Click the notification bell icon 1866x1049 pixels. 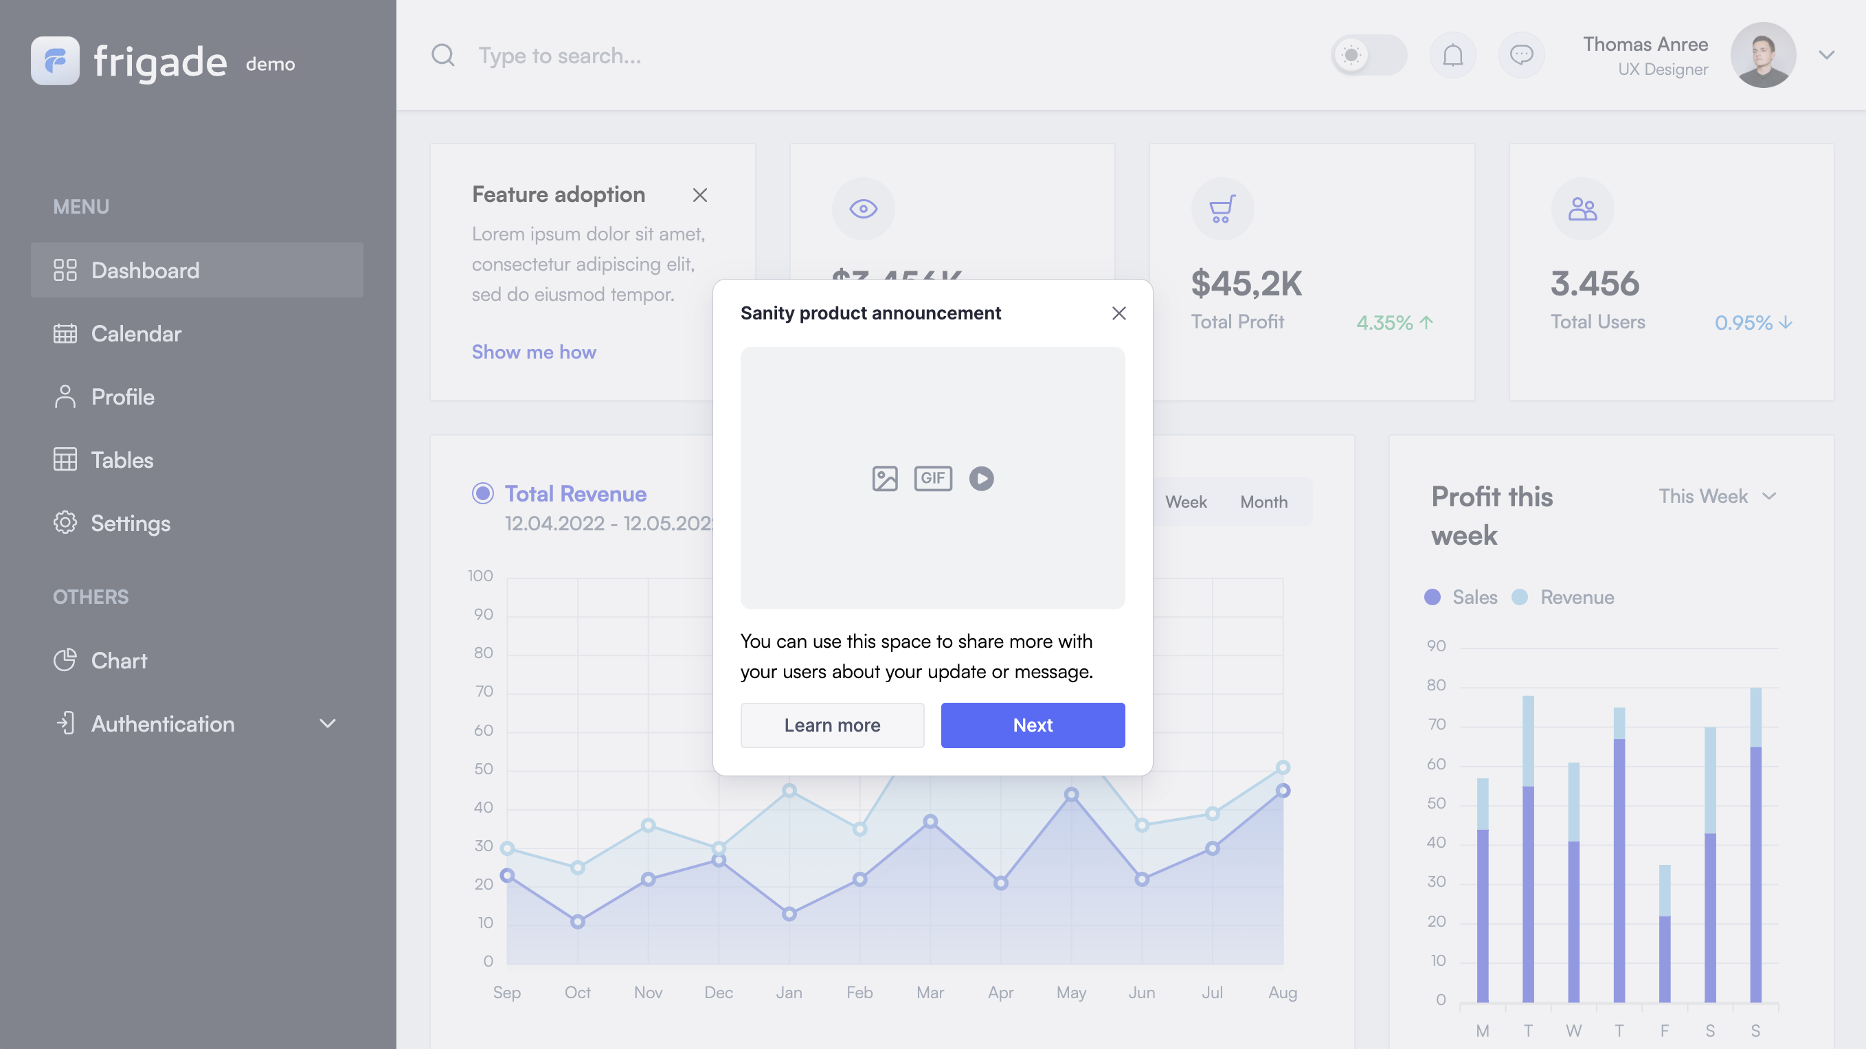(x=1452, y=55)
